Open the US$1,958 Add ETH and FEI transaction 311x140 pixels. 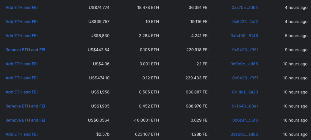(21, 92)
